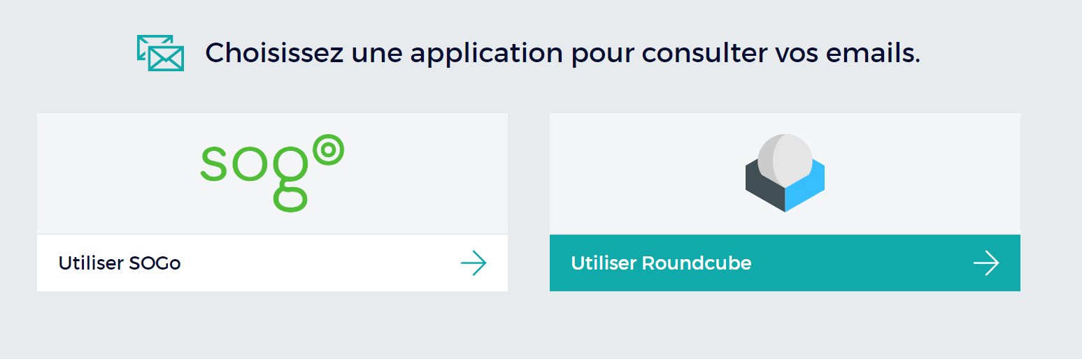
Task: Click the grey sphere on the Roundcube logo
Action: tap(785, 161)
